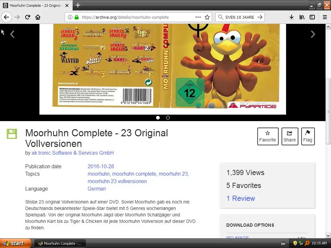Open the browser home page
331x248 pixels.
tap(38, 17)
